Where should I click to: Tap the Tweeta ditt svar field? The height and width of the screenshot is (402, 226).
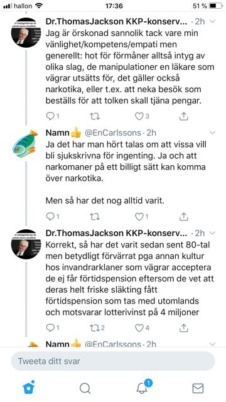click(113, 361)
